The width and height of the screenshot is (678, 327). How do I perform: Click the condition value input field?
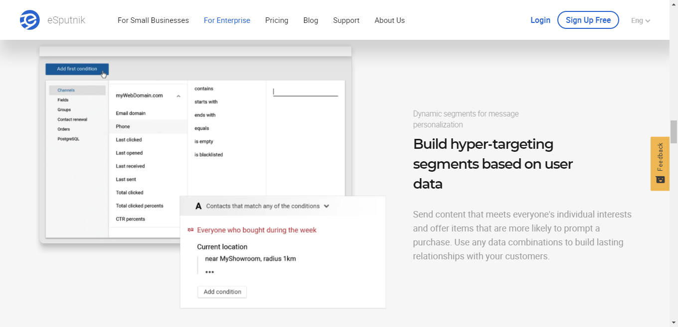pos(306,92)
